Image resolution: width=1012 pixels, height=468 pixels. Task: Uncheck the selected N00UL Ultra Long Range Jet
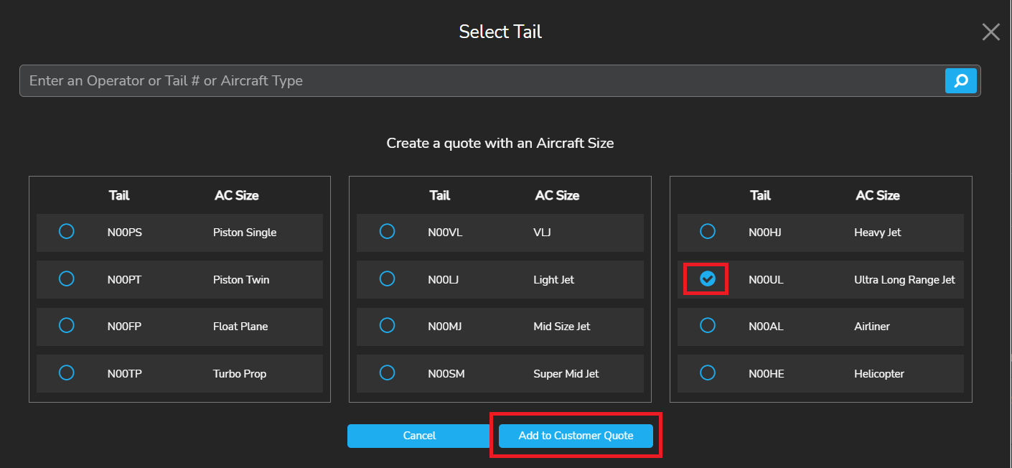point(708,279)
